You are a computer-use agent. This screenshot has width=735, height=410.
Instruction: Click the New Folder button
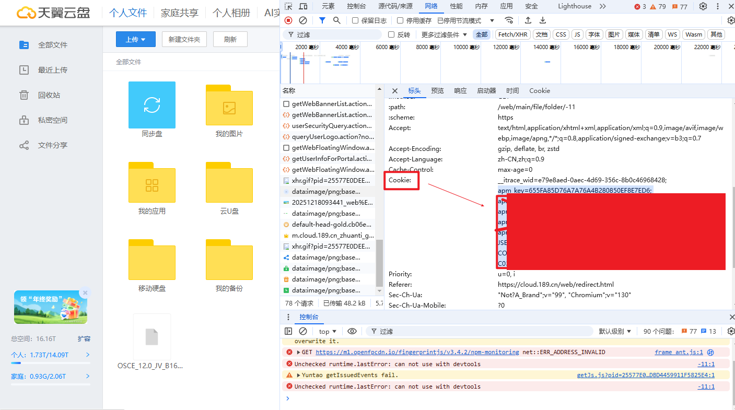pos(184,39)
